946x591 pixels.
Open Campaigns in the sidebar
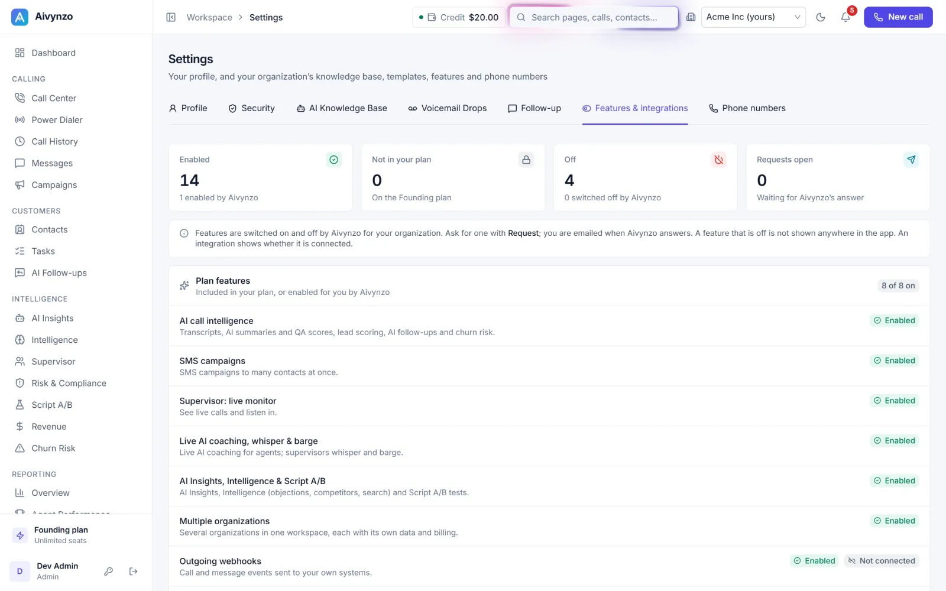point(76,185)
